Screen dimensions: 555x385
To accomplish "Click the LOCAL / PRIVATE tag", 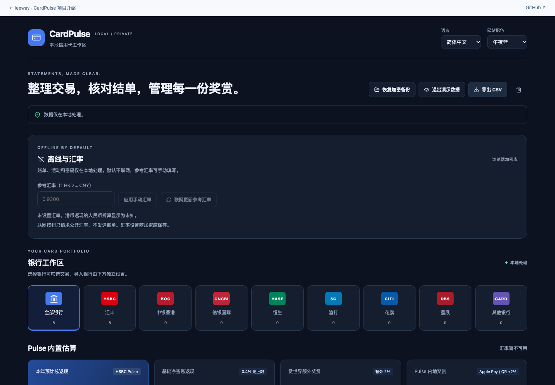I will click(114, 34).
